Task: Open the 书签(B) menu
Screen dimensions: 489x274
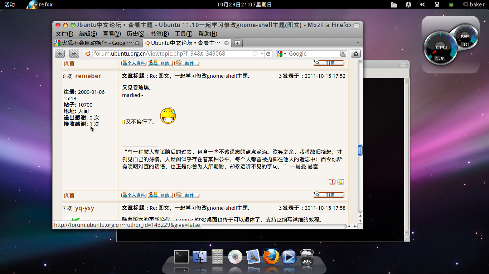Action: 160,34
